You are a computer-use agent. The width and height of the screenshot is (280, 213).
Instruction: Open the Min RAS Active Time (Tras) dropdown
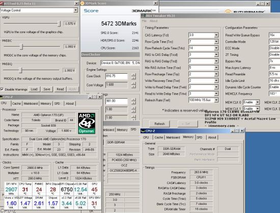[216, 68]
